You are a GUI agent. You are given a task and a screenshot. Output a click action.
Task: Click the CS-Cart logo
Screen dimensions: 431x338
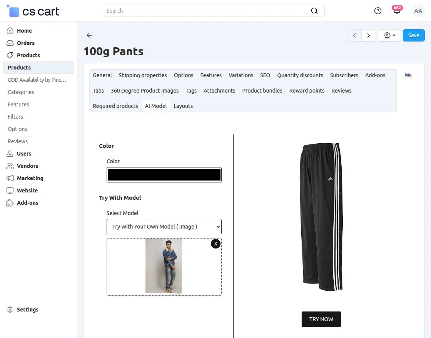[x=33, y=11]
